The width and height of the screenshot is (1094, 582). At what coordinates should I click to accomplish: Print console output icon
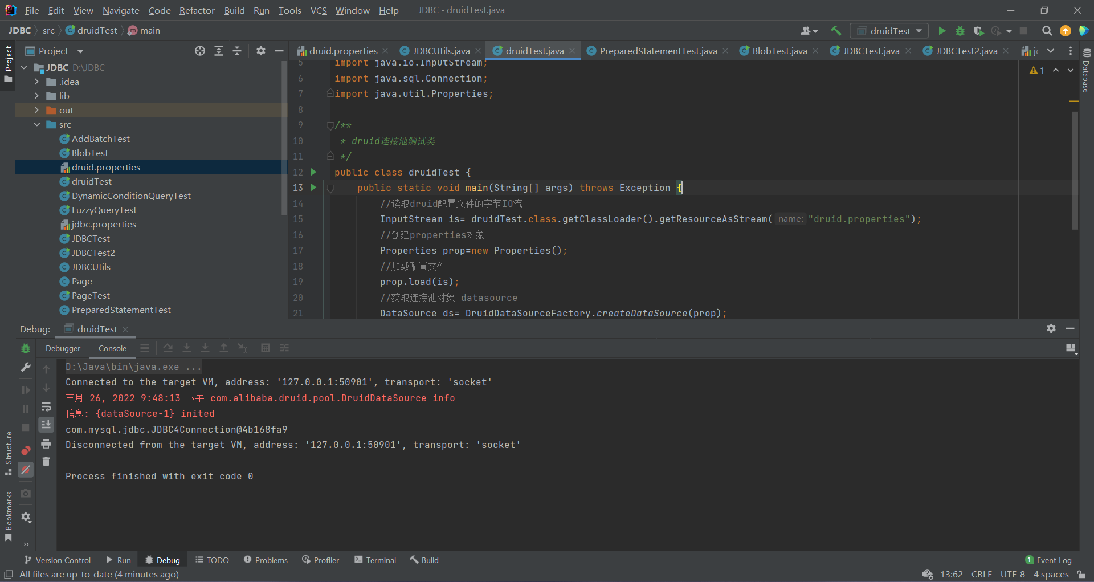click(x=46, y=443)
